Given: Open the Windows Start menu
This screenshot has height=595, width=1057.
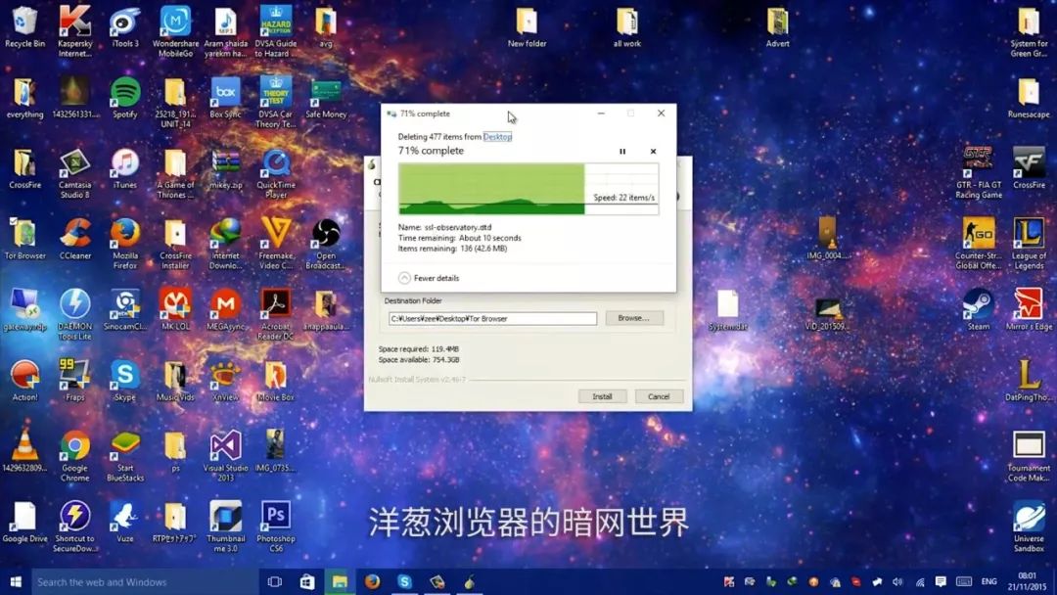Looking at the screenshot, I should pos(16,581).
